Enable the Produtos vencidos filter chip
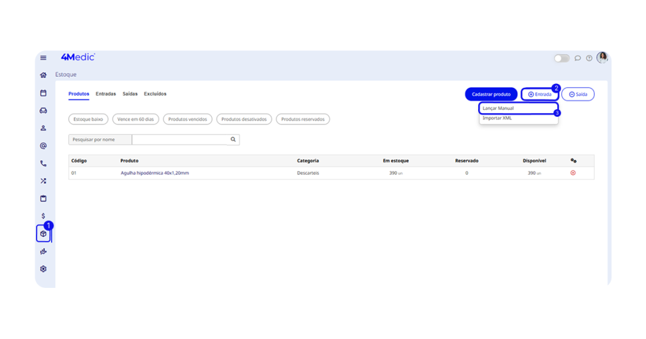This screenshot has width=646, height=339. [x=187, y=119]
